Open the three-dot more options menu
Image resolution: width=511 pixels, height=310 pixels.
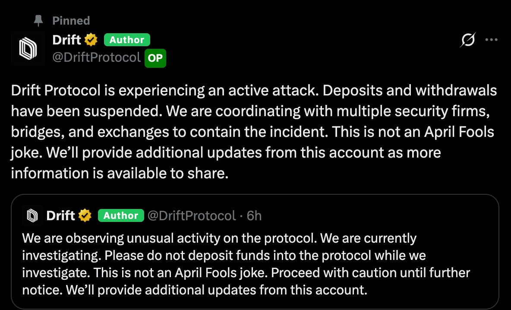pyautogui.click(x=492, y=40)
